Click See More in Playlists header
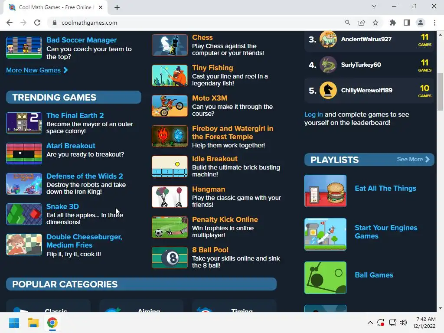444x333 pixels. 413,160
